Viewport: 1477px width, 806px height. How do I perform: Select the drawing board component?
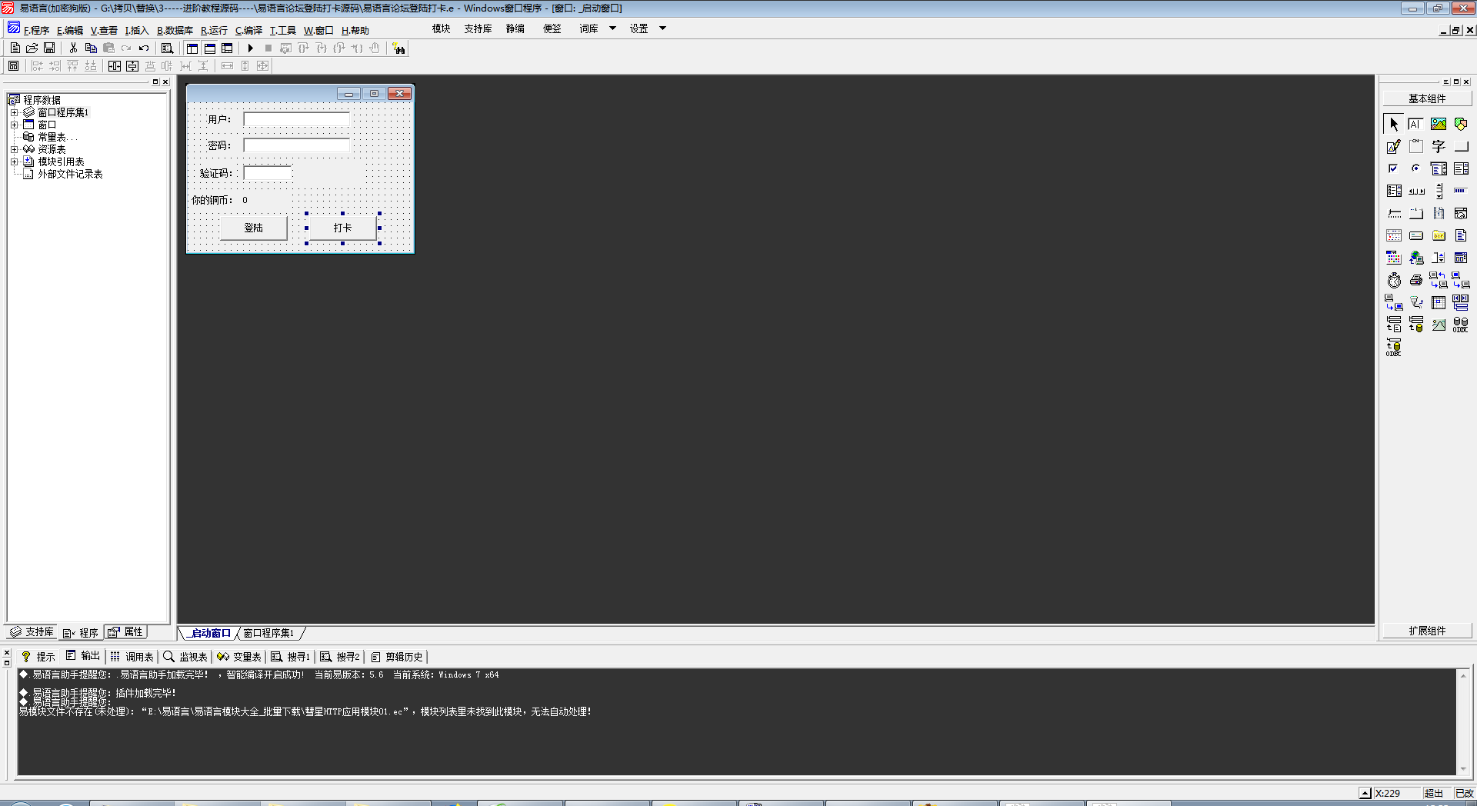tap(1394, 146)
